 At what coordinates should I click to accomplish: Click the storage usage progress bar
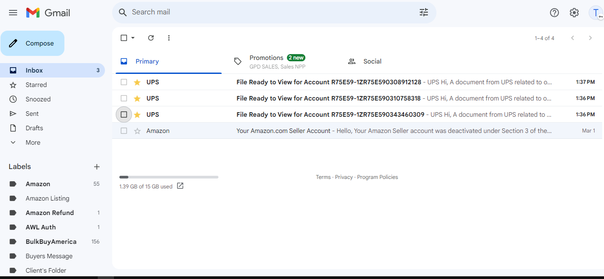pyautogui.click(x=169, y=177)
